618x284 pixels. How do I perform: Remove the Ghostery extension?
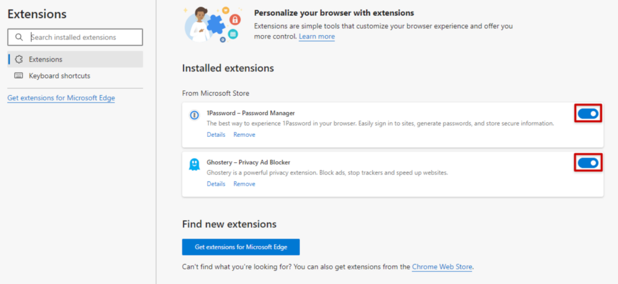click(x=244, y=184)
